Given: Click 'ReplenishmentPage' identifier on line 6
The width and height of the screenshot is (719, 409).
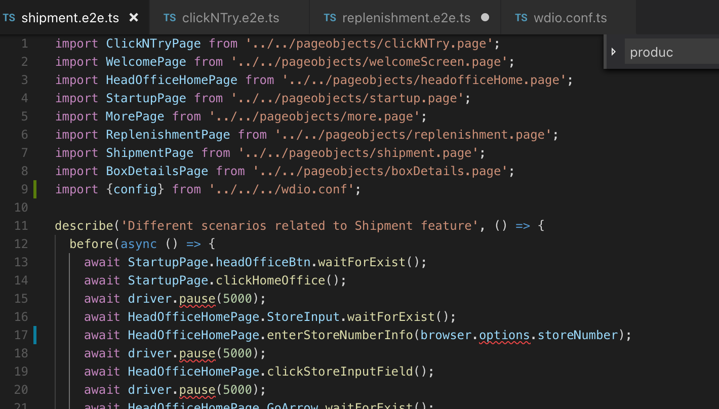Looking at the screenshot, I should (168, 135).
